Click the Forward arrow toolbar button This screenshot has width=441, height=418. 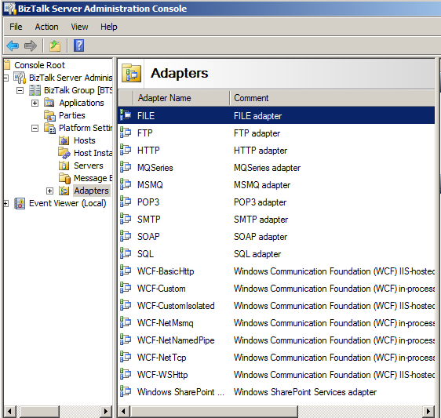[x=31, y=45]
